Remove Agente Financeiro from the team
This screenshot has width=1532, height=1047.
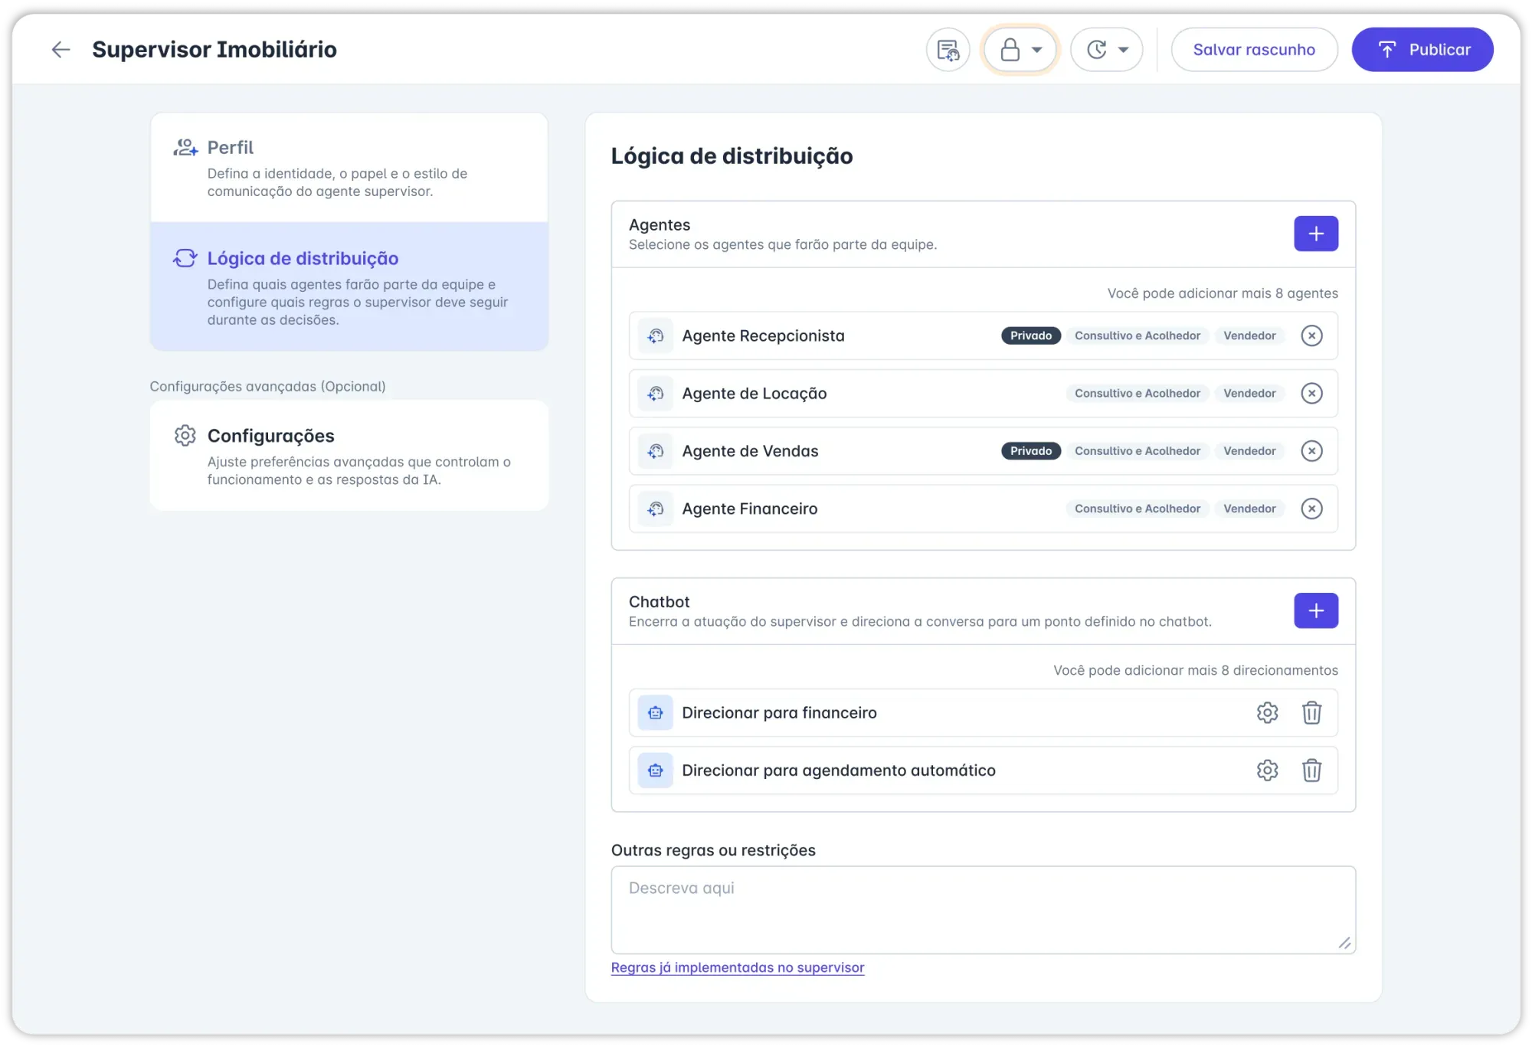(x=1311, y=509)
